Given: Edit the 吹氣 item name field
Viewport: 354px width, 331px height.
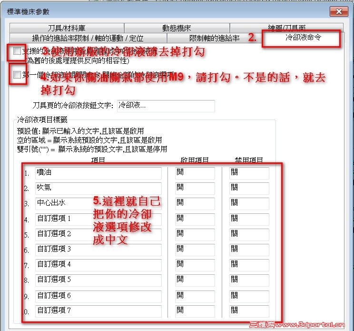Looking at the screenshot, I should (x=98, y=188).
